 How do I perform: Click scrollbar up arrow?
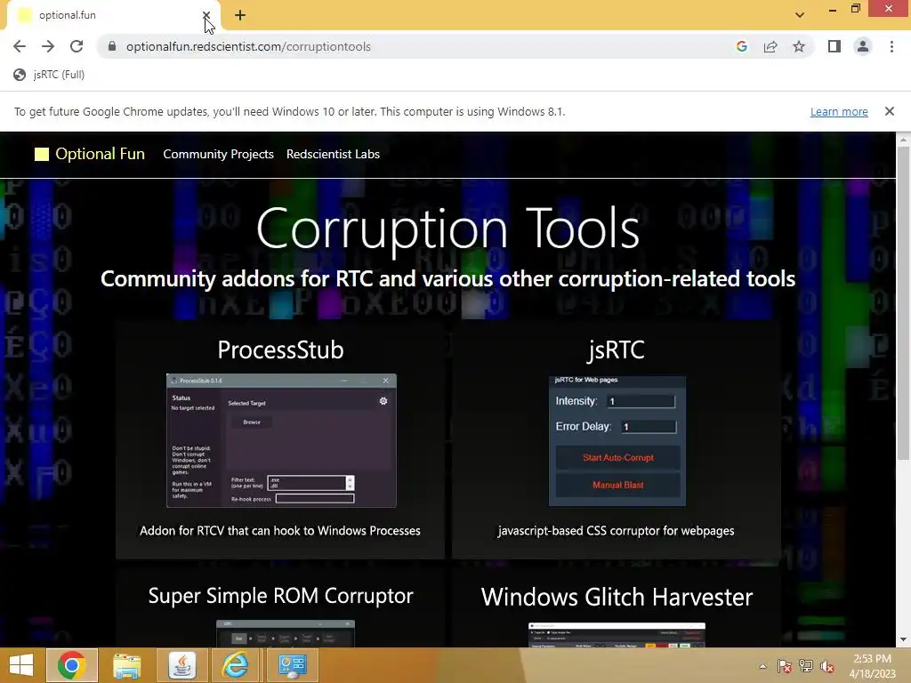904,140
